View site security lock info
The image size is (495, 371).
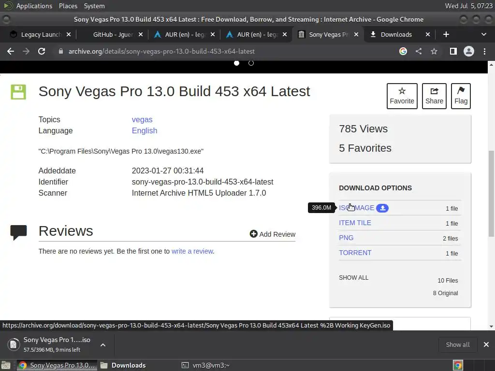61,51
